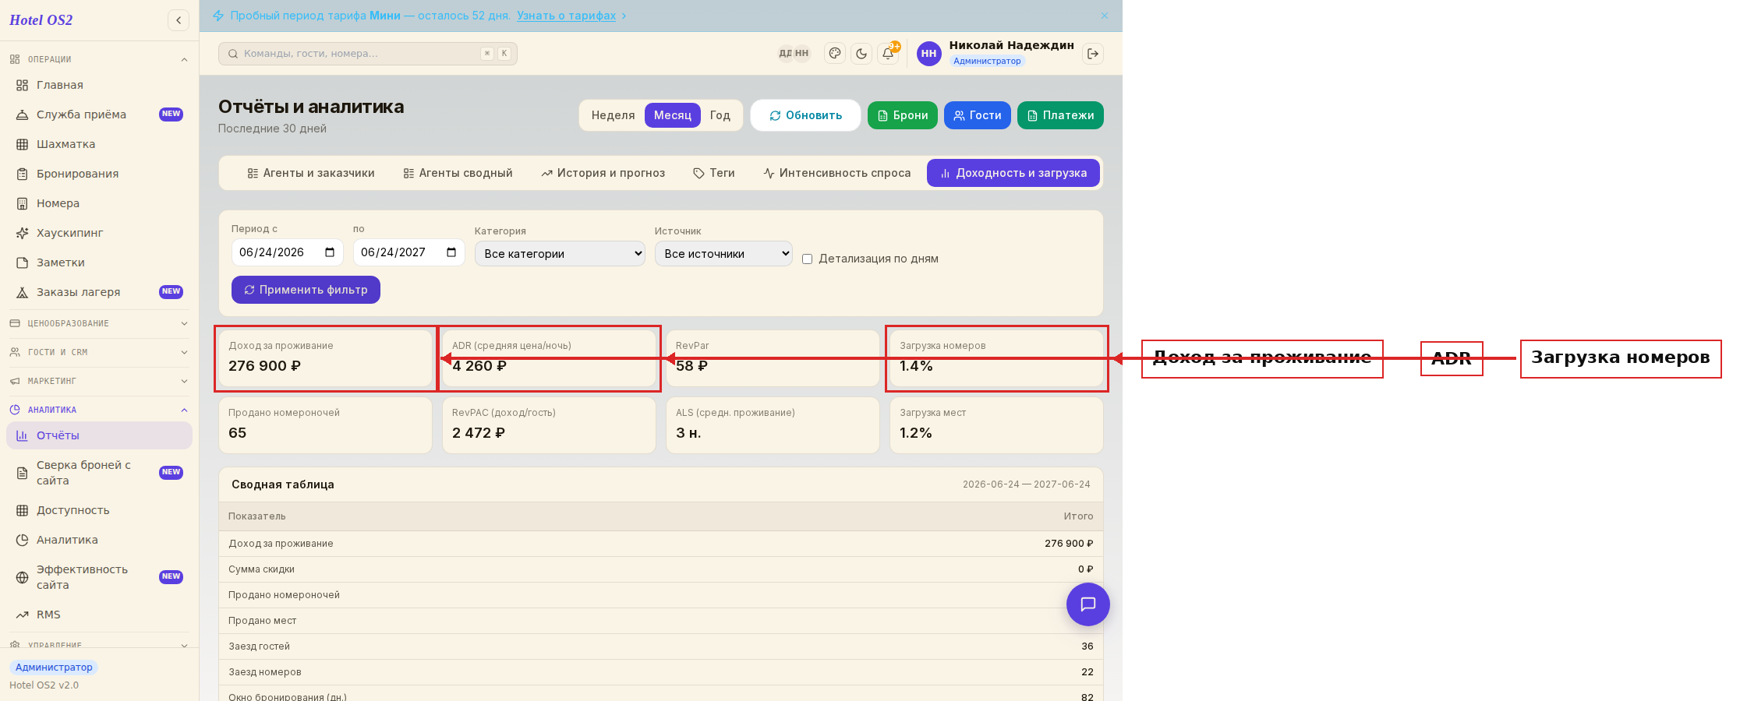Switch period to Год
Image resolution: width=1740 pixels, height=701 pixels.
[720, 115]
